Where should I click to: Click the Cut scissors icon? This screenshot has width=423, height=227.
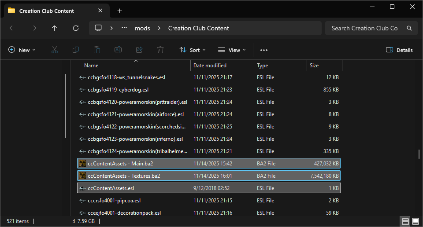click(55, 50)
